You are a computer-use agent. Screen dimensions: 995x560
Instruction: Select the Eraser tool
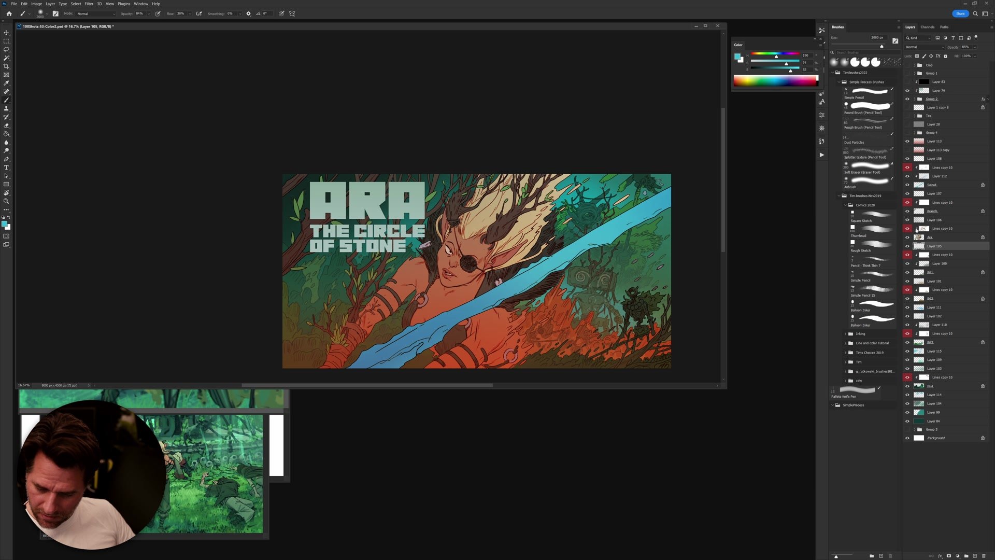point(6,125)
